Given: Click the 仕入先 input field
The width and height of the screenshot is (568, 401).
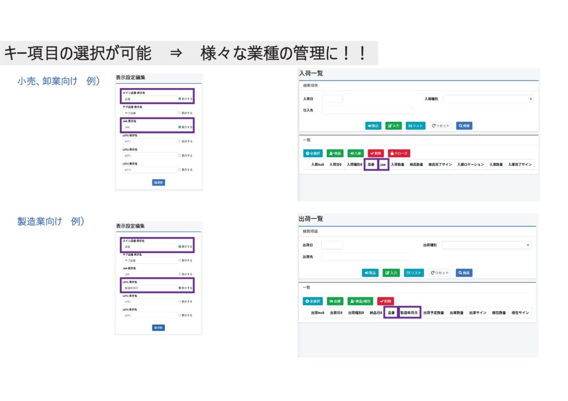Looking at the screenshot, I should click(x=367, y=110).
